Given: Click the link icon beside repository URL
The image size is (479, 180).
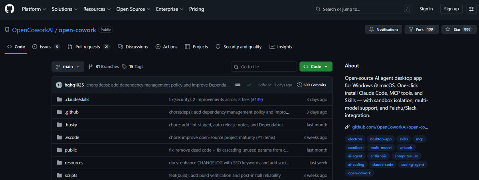Looking at the screenshot, I should [x=348, y=127].
